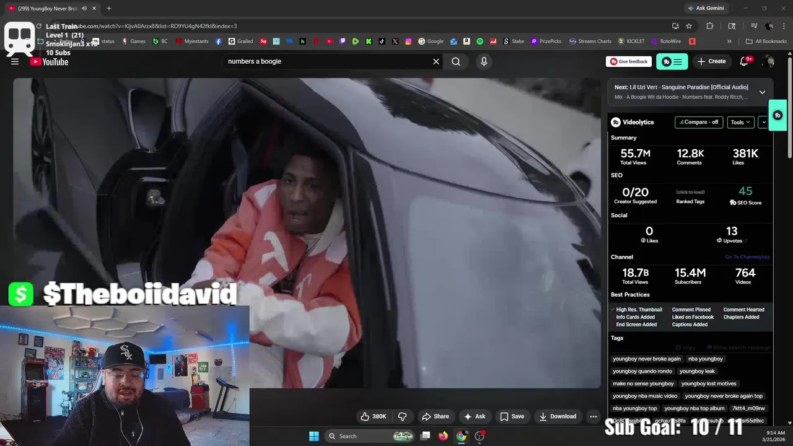
Task: Go to the YouTube home logo
Action: (49, 61)
